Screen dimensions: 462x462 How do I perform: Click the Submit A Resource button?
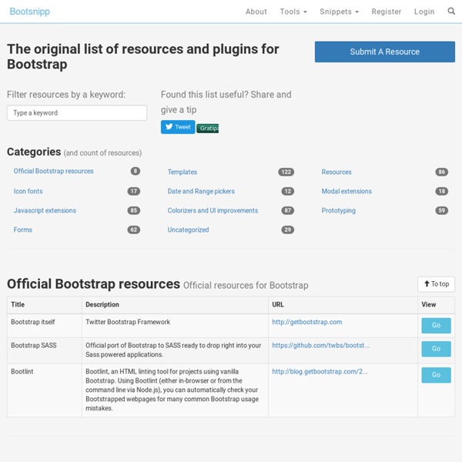(x=384, y=52)
